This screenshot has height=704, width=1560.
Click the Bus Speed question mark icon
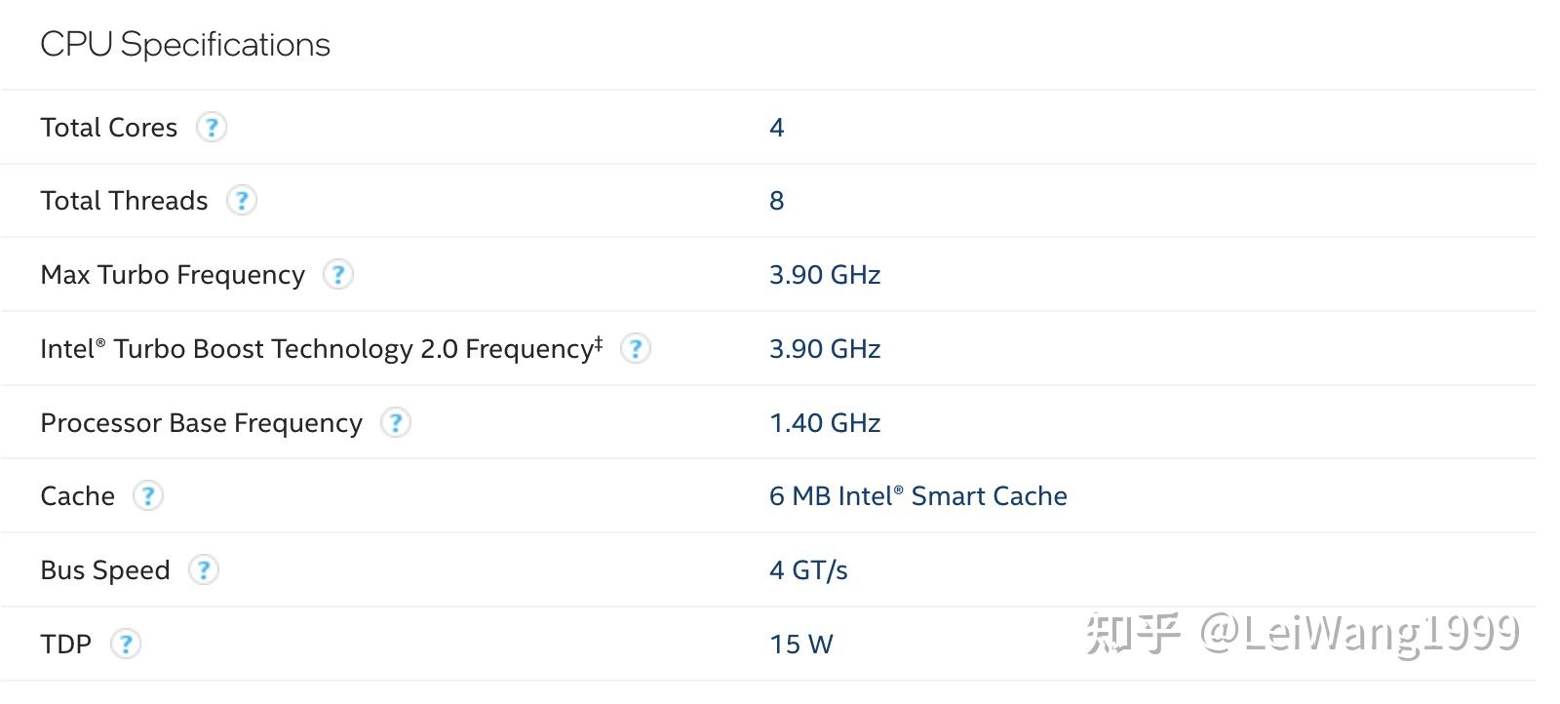click(203, 570)
